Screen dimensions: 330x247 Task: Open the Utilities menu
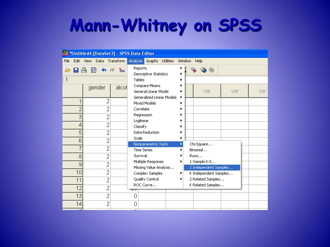[x=168, y=61]
